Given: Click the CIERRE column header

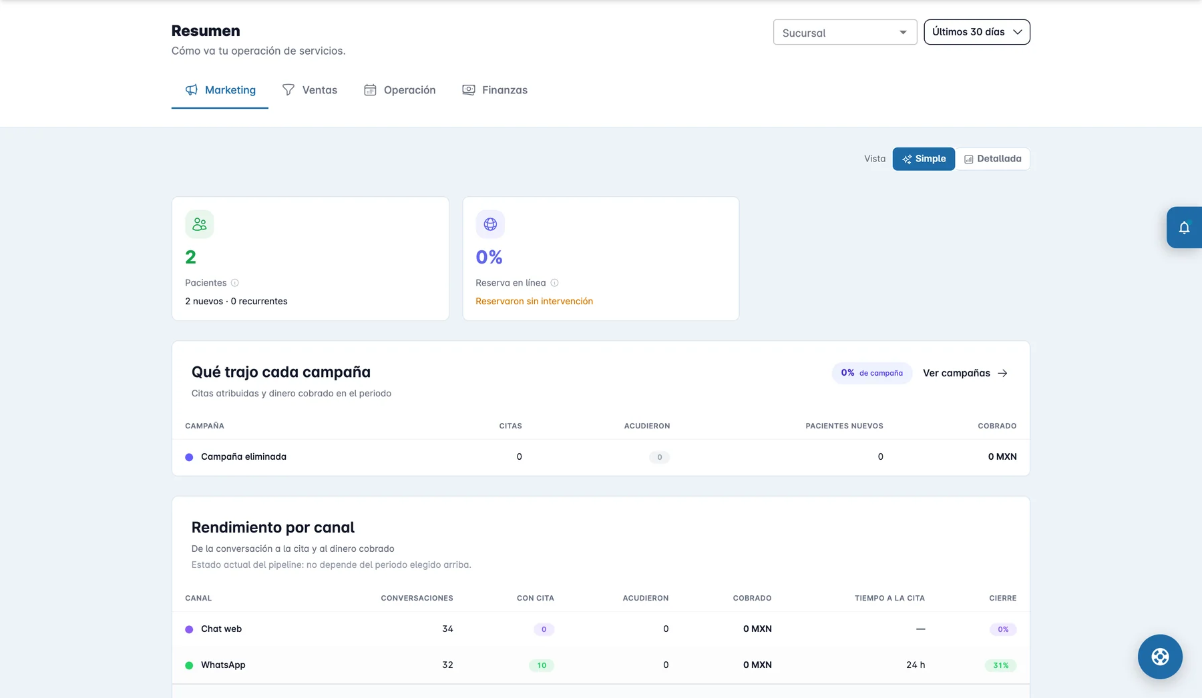Looking at the screenshot, I should tap(1002, 598).
